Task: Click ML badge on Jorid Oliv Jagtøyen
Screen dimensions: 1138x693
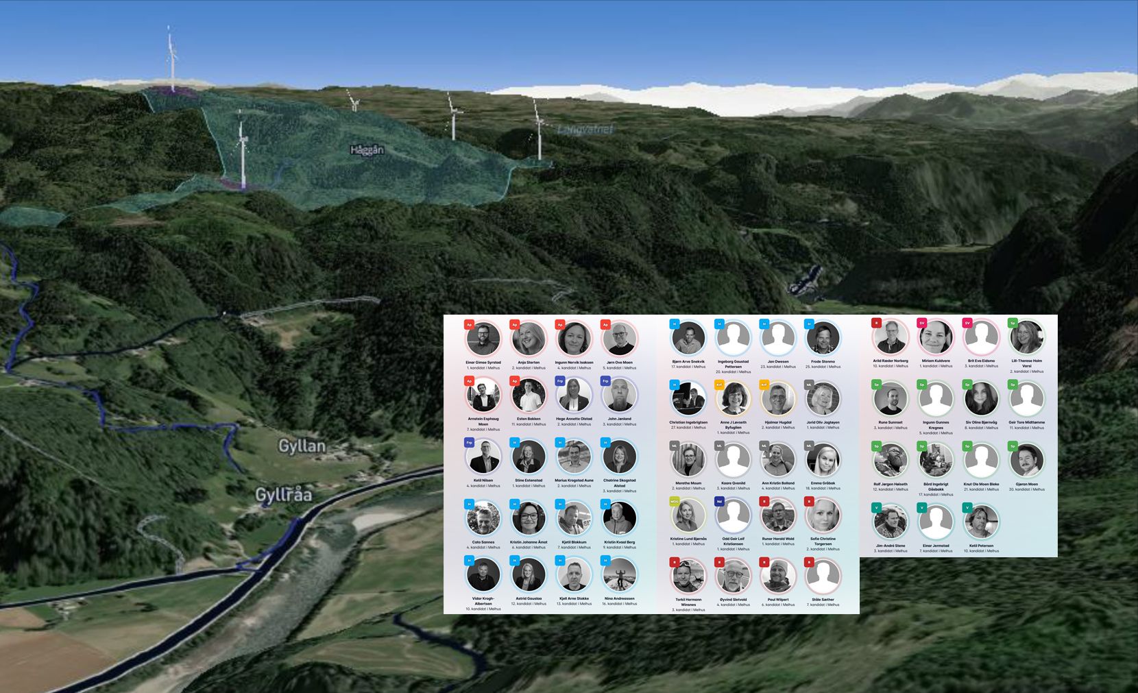Action: point(809,385)
